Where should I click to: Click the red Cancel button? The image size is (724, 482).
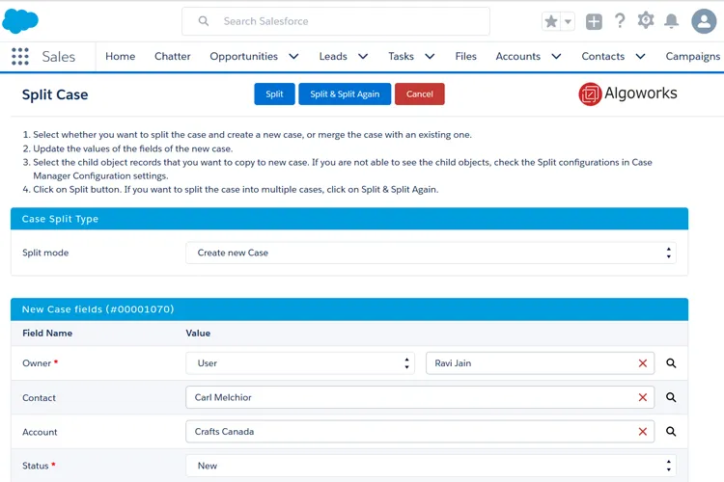point(420,94)
